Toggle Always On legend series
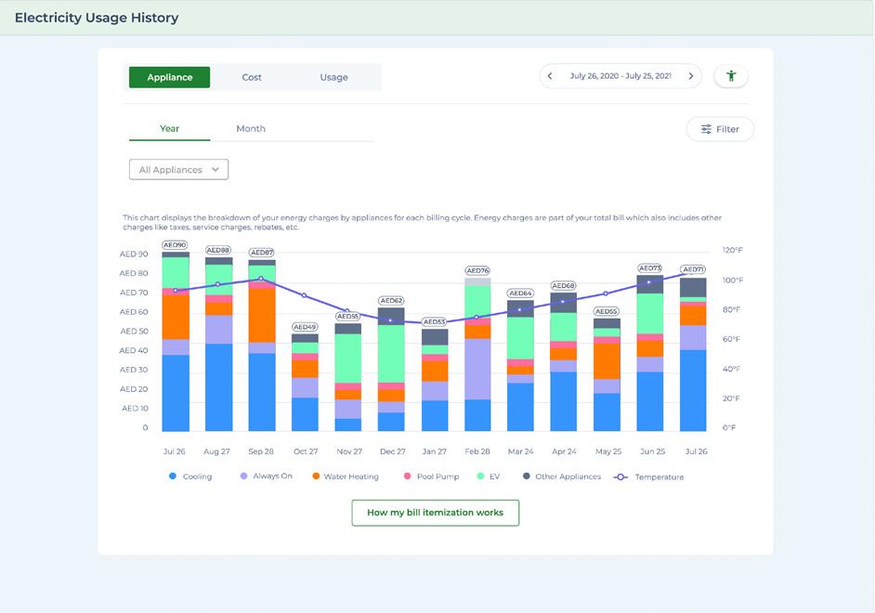The height and width of the screenshot is (613, 875). 267,476
